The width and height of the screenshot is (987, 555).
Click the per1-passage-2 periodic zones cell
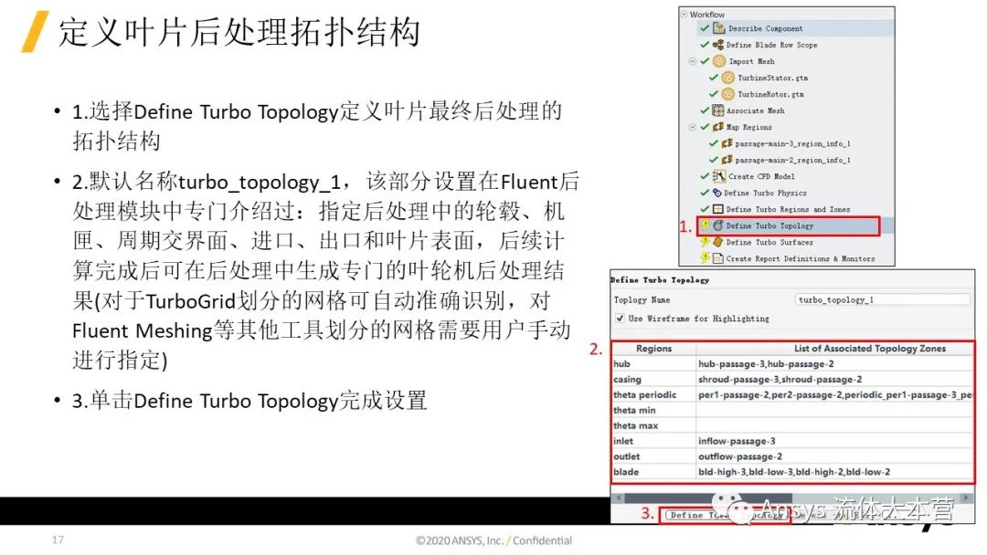[x=834, y=394]
